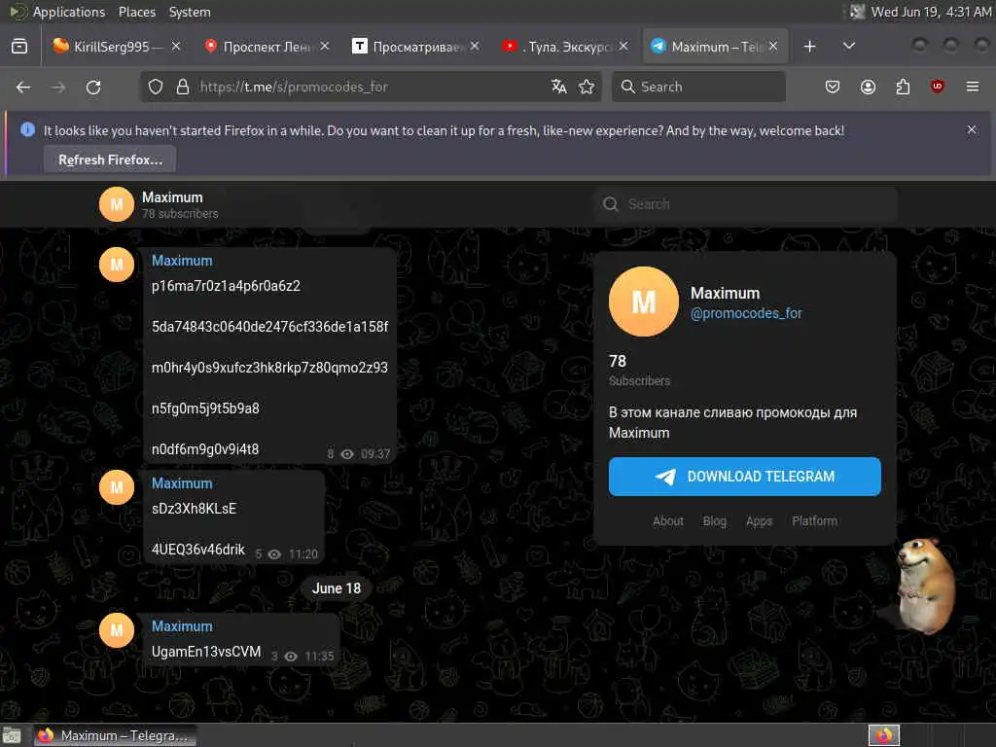Click the forward navigation arrow
This screenshot has height=747, width=996.
tap(58, 87)
